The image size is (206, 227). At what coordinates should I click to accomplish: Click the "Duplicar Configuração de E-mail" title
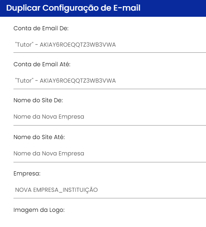[73, 8]
